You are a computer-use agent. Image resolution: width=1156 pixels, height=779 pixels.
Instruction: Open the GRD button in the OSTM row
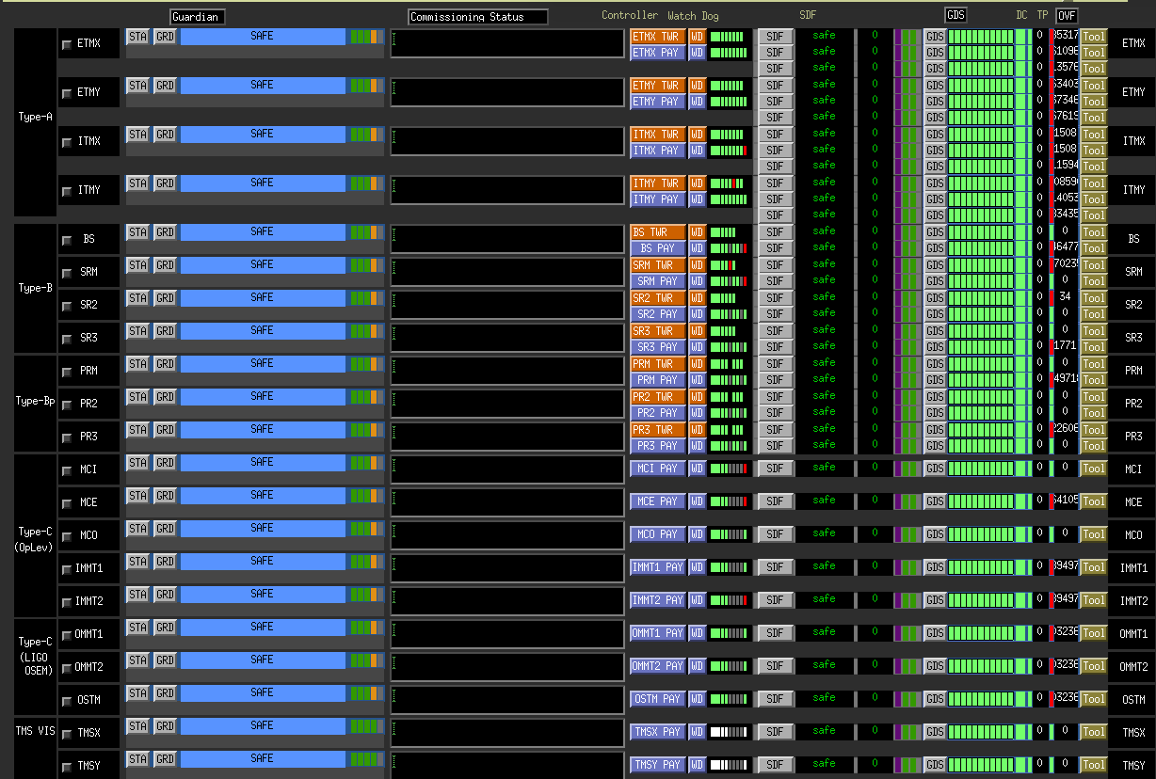click(x=165, y=693)
